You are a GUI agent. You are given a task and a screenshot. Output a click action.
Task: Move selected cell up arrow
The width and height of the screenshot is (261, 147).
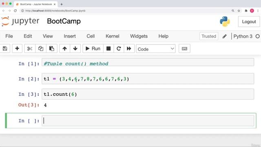pos(64,49)
